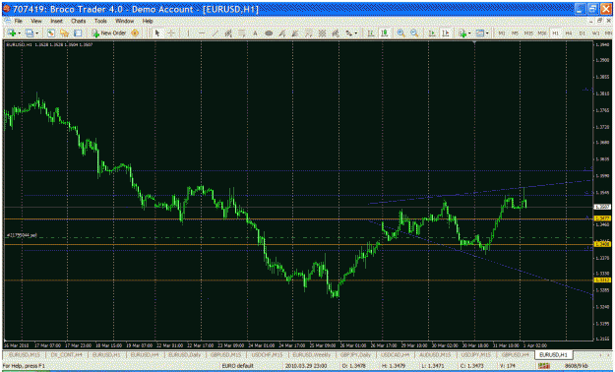Zoom in the chart with magnifier plus
Viewport: 615px width, 372px height.
coord(400,33)
